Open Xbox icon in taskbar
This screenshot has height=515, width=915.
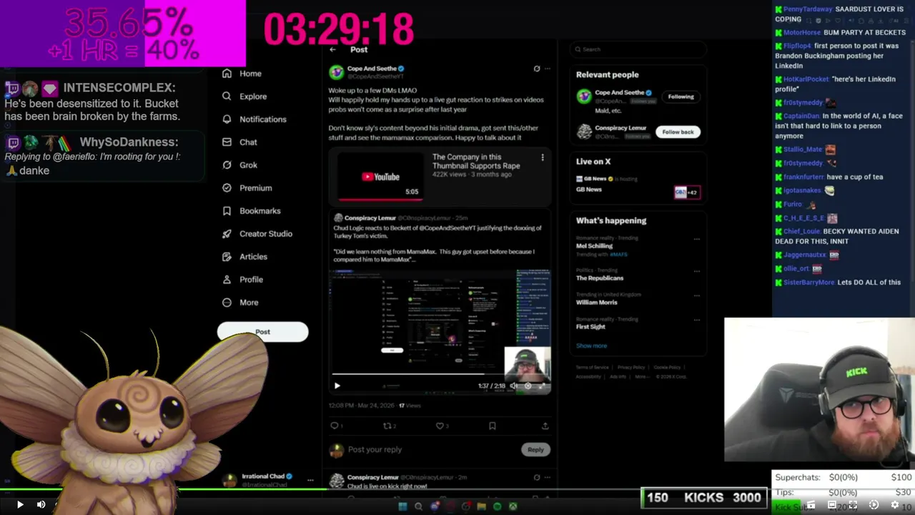click(x=513, y=506)
